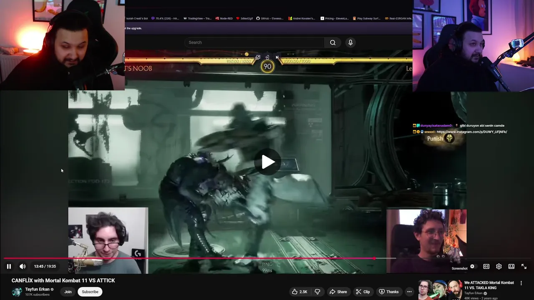The height and width of the screenshot is (300, 534).
Task: Click the large center play button
Action: click(x=268, y=162)
